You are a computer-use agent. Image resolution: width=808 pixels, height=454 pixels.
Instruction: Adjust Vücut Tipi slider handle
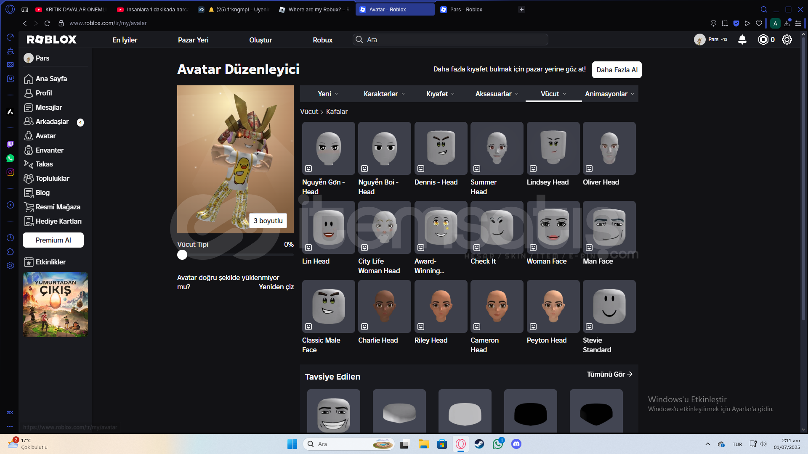point(182,255)
